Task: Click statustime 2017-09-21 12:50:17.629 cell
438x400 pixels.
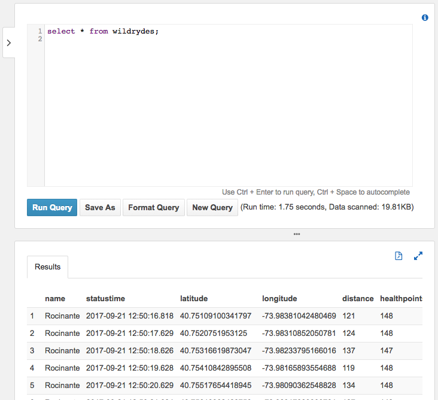Action: coord(130,333)
